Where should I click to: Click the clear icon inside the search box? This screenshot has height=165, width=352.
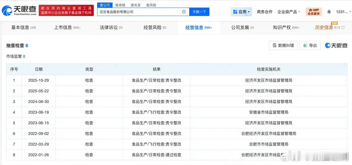tap(184, 12)
